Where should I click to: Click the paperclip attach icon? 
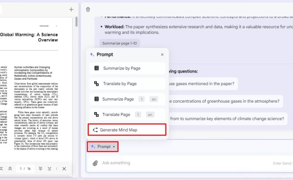pyautogui.click(x=95, y=163)
